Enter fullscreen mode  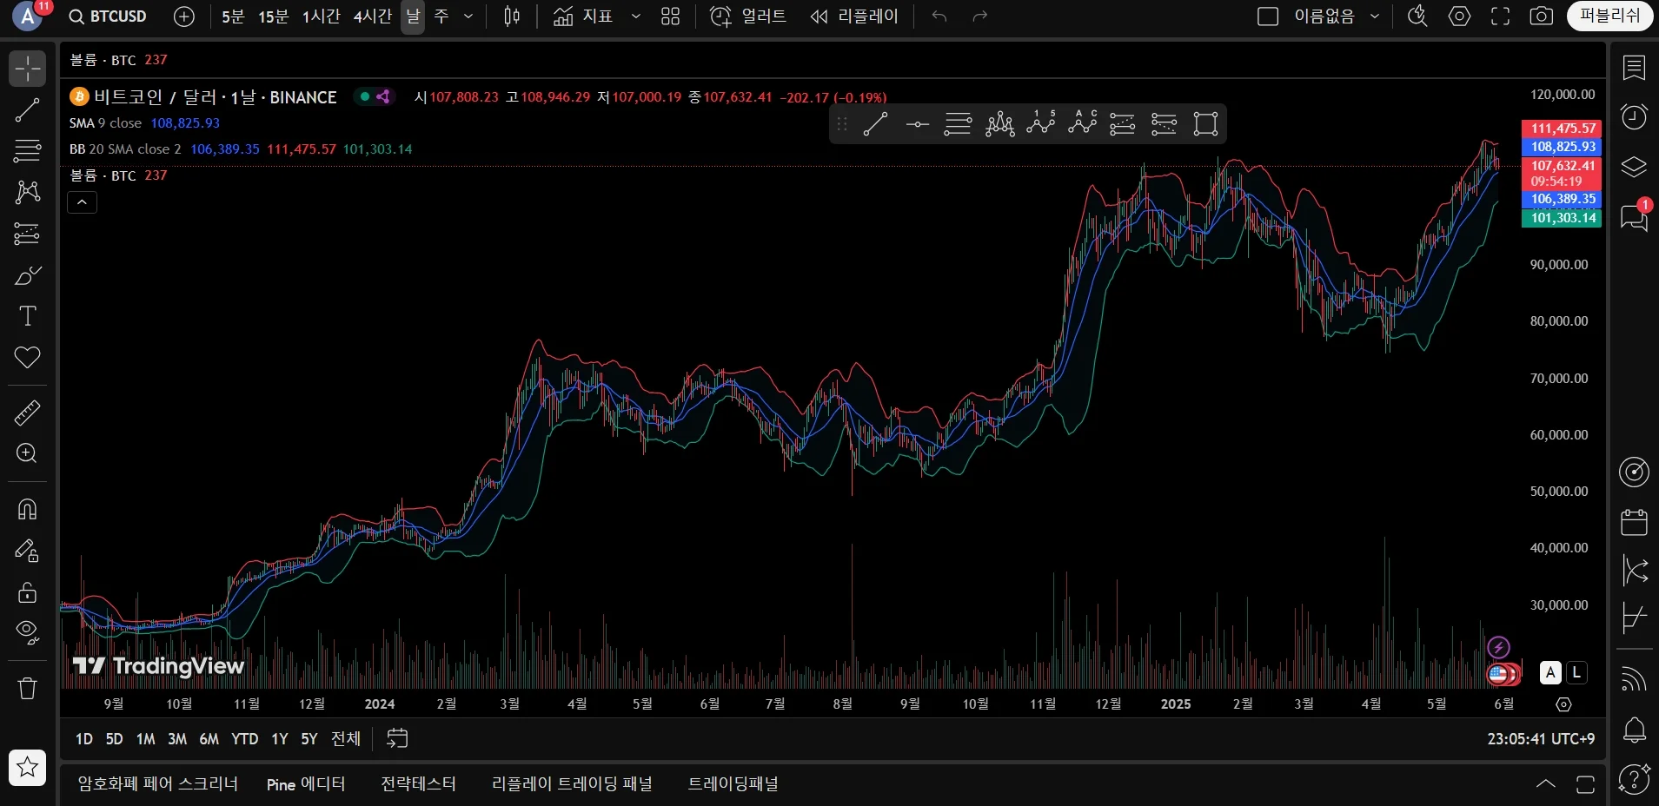tap(1501, 17)
